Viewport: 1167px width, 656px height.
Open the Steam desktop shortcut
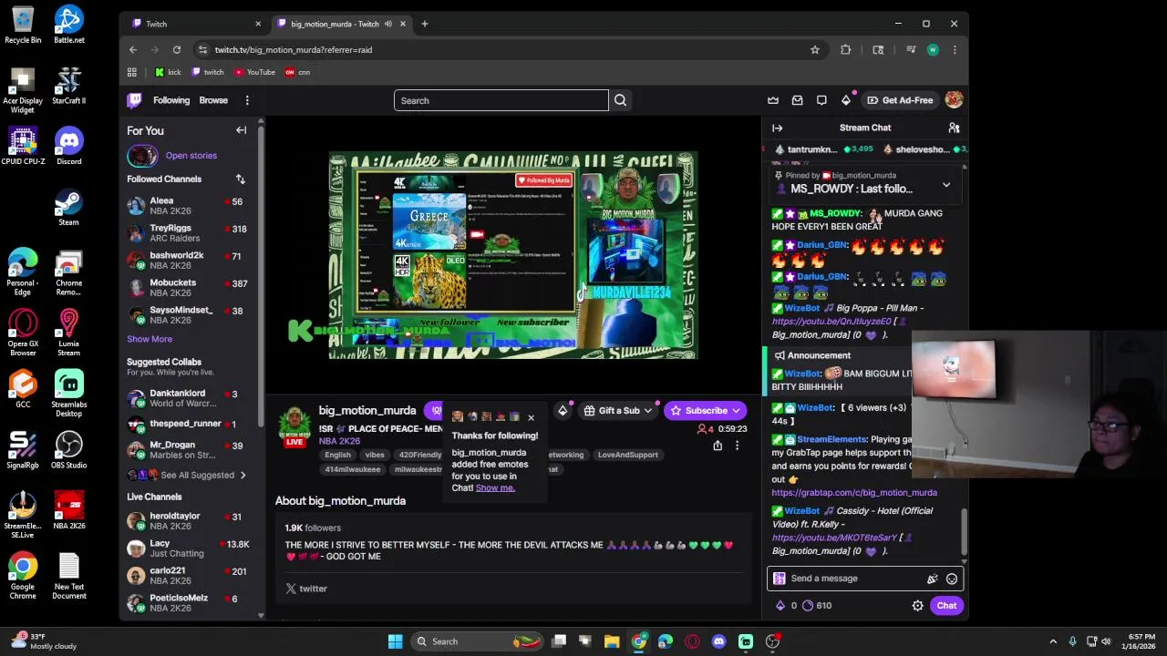tap(68, 207)
